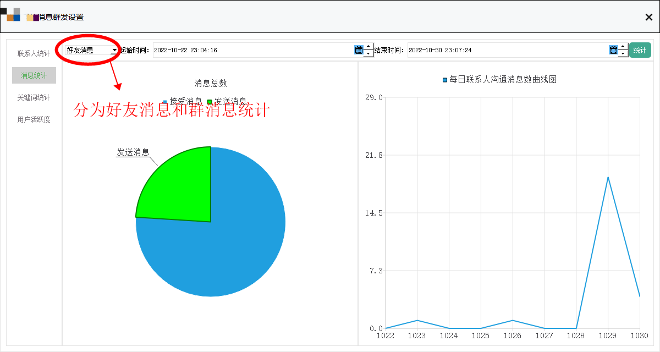
Task: Open the start time calendar picker
Action: pos(359,50)
